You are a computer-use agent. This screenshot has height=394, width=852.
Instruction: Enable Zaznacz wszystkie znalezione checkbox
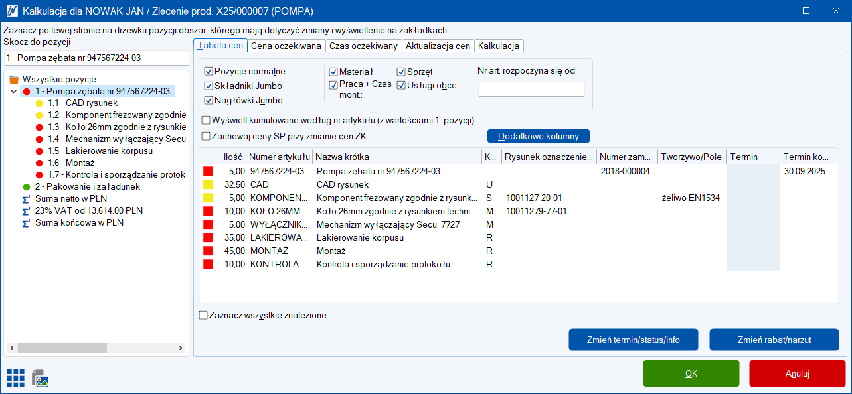(204, 315)
